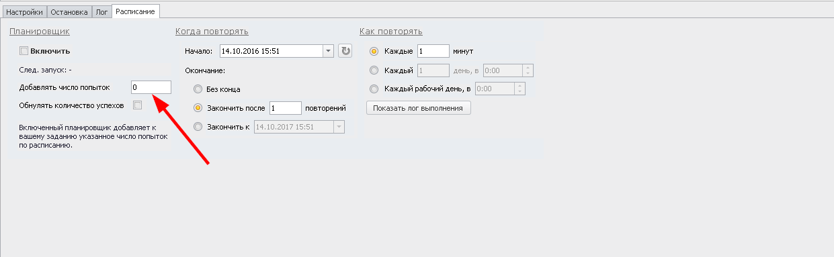This screenshot has width=834, height=257.
Task: Click the повторений count input field
Action: coord(286,107)
